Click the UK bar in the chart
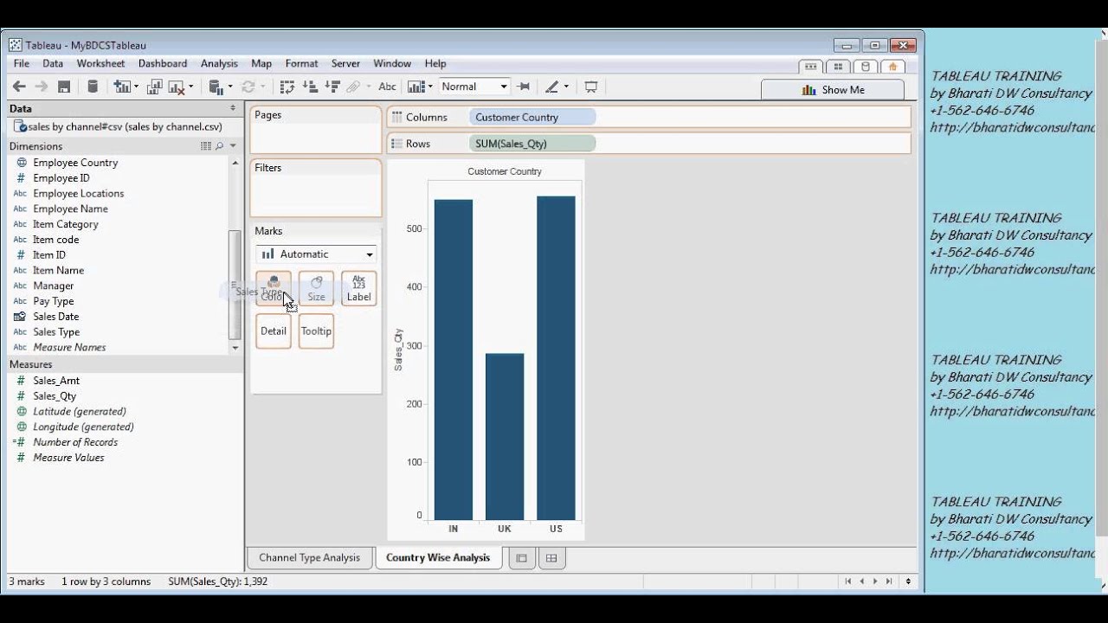 (505, 436)
